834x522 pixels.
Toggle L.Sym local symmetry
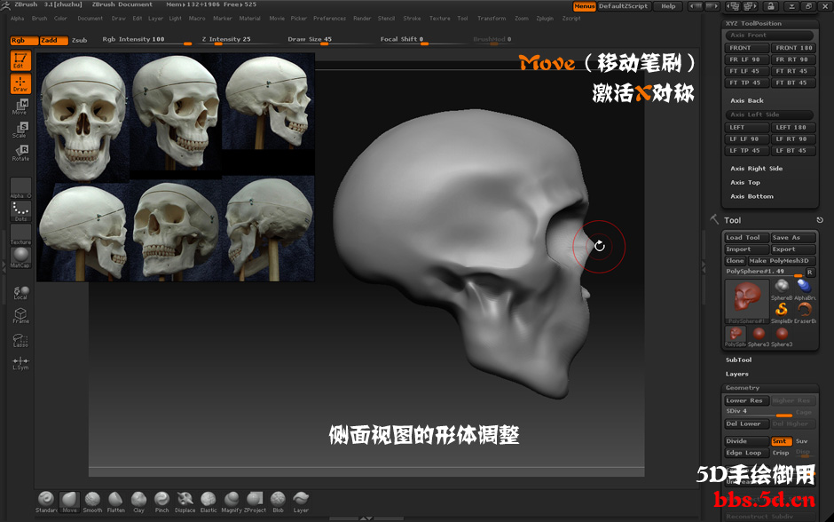[x=20, y=363]
